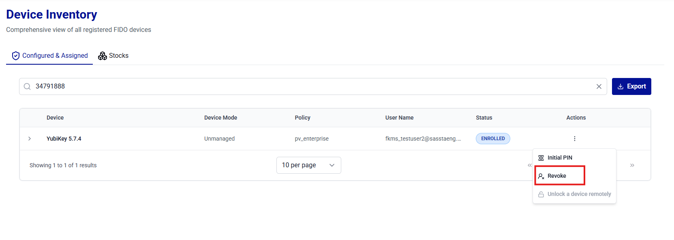Open the three-dot actions menu

pyautogui.click(x=574, y=139)
